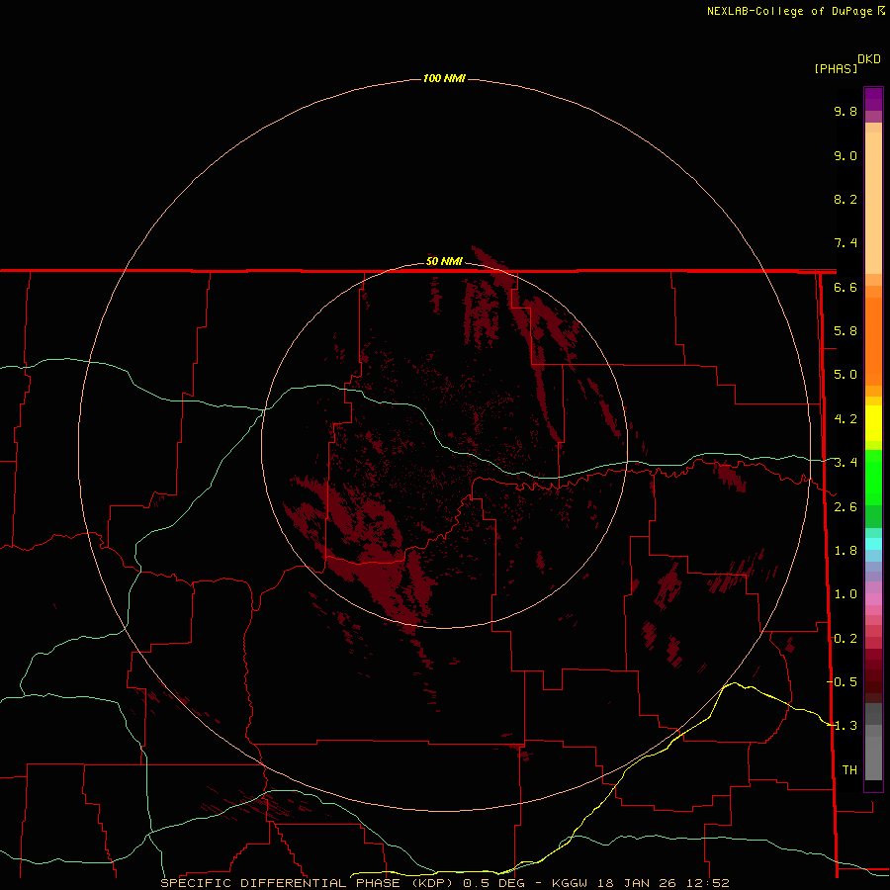The height and width of the screenshot is (890, 890).
Task: Pick the bright green segment of the color bar
Action: click(x=873, y=478)
